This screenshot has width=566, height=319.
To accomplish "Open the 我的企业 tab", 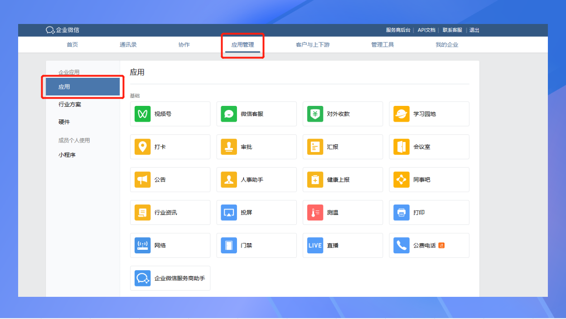I will 447,45.
